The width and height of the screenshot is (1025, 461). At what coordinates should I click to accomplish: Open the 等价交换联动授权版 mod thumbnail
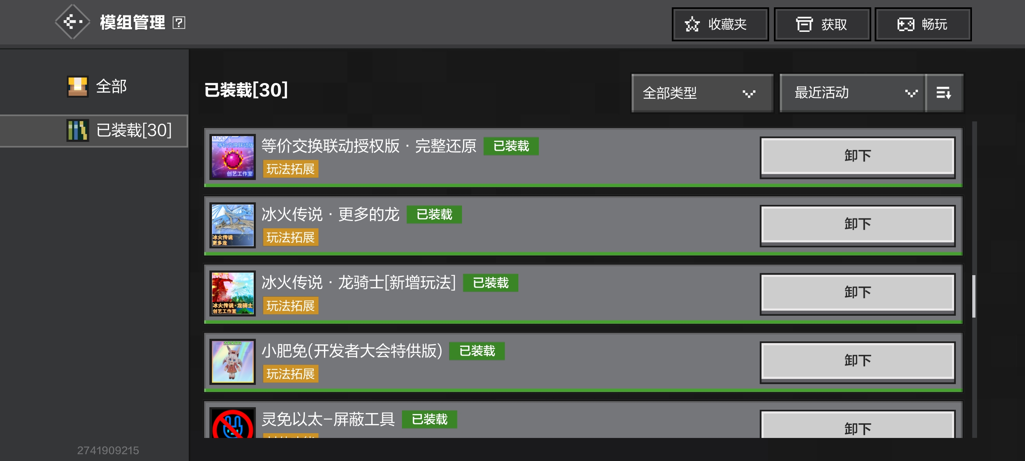point(232,157)
